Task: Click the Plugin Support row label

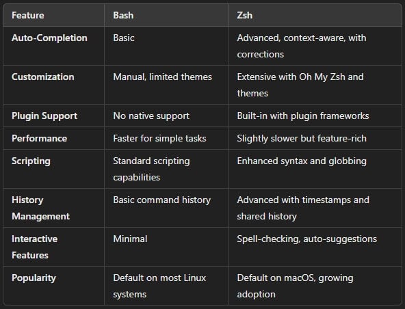Action: coord(44,116)
